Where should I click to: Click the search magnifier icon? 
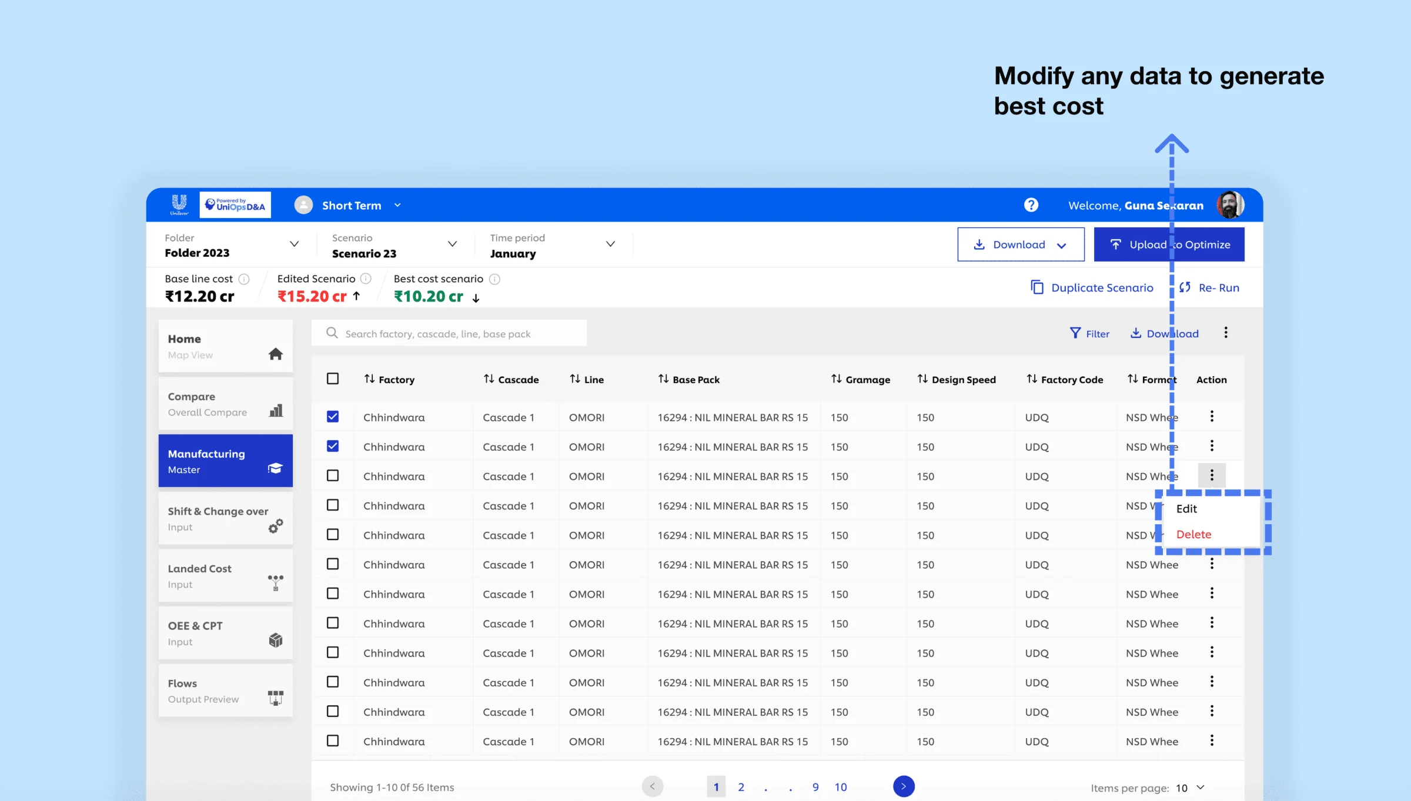(332, 333)
